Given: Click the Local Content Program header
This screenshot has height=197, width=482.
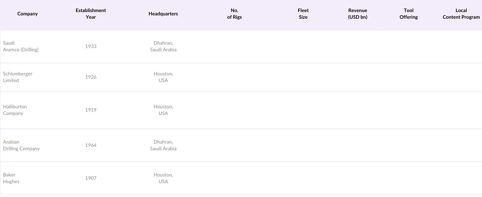Looking at the screenshot, I should (461, 14).
